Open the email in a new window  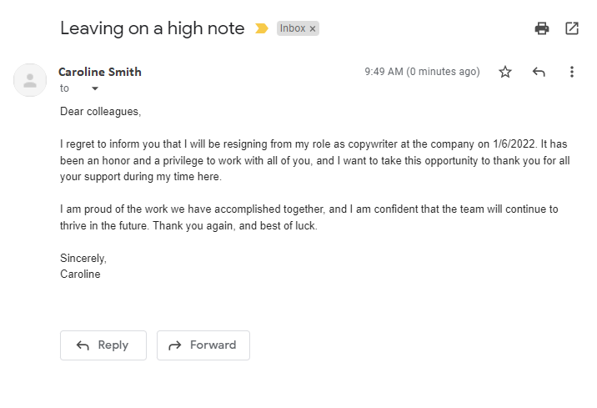[x=572, y=28]
